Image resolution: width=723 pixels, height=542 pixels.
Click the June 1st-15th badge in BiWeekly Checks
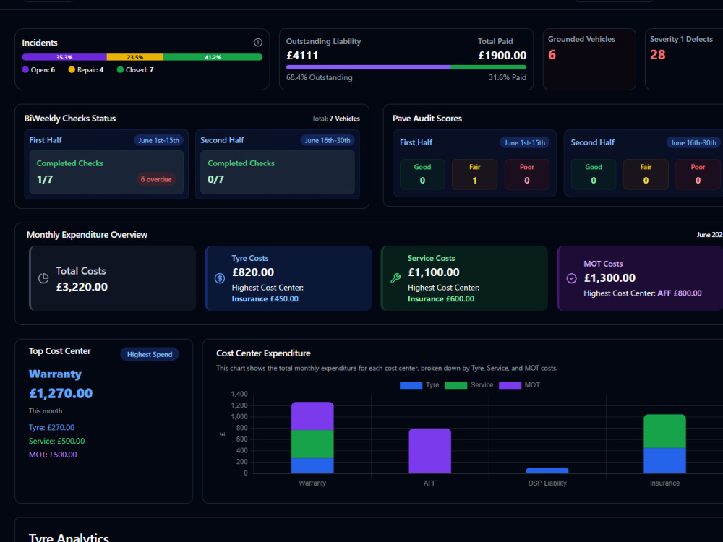click(158, 141)
